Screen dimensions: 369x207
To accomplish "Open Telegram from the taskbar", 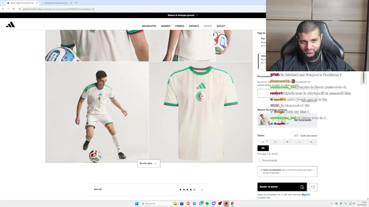I will pos(194,204).
